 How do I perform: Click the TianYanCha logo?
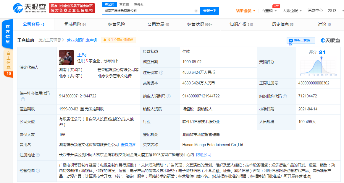point(29,8)
